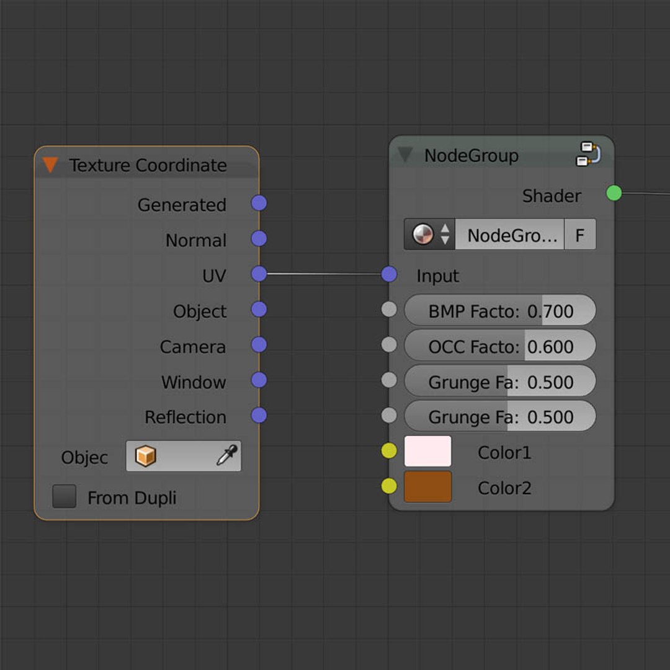This screenshot has width=670, height=670.
Task: Open the Color2 brown swatch
Action: tap(428, 487)
